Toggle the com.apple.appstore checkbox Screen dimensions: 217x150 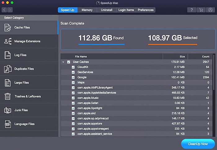click(73, 124)
